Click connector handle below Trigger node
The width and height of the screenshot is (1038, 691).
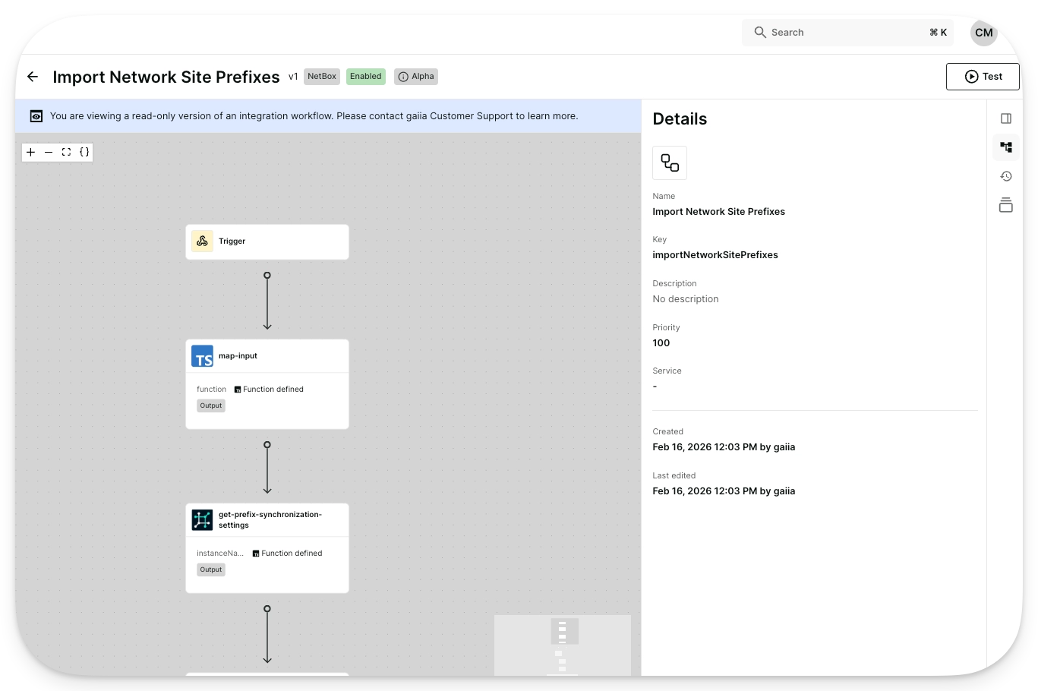pyautogui.click(x=267, y=276)
